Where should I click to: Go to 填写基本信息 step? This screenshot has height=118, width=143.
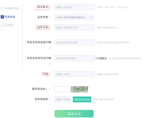[12, 8]
